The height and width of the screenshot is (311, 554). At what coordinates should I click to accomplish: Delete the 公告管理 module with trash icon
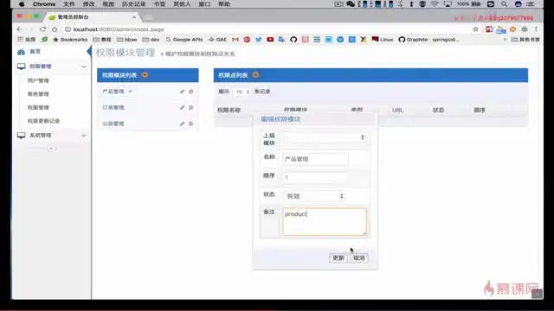(x=191, y=124)
